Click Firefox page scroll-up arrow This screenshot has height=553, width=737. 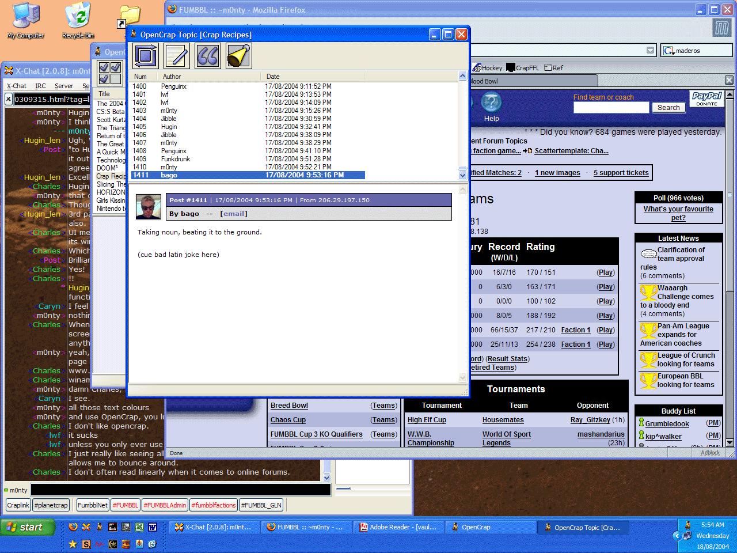click(x=730, y=94)
